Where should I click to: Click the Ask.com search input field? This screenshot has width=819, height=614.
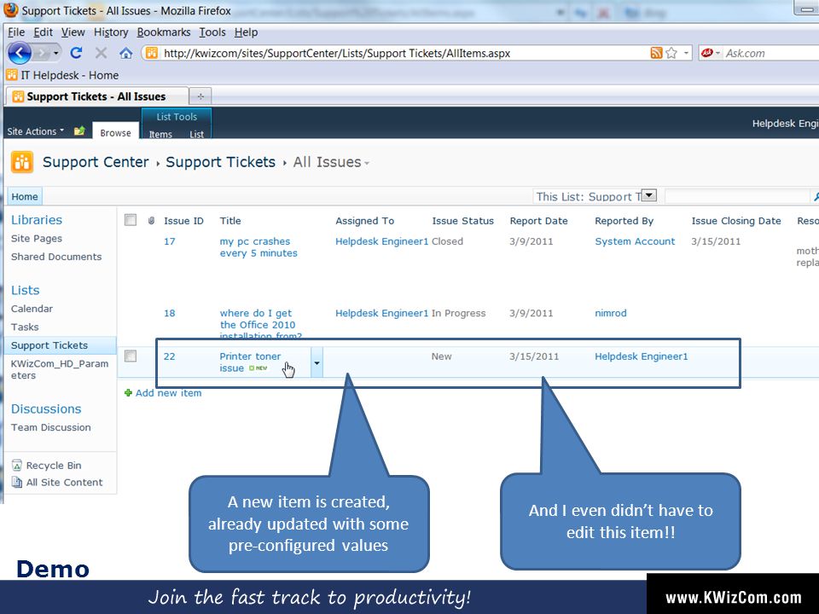(772, 53)
